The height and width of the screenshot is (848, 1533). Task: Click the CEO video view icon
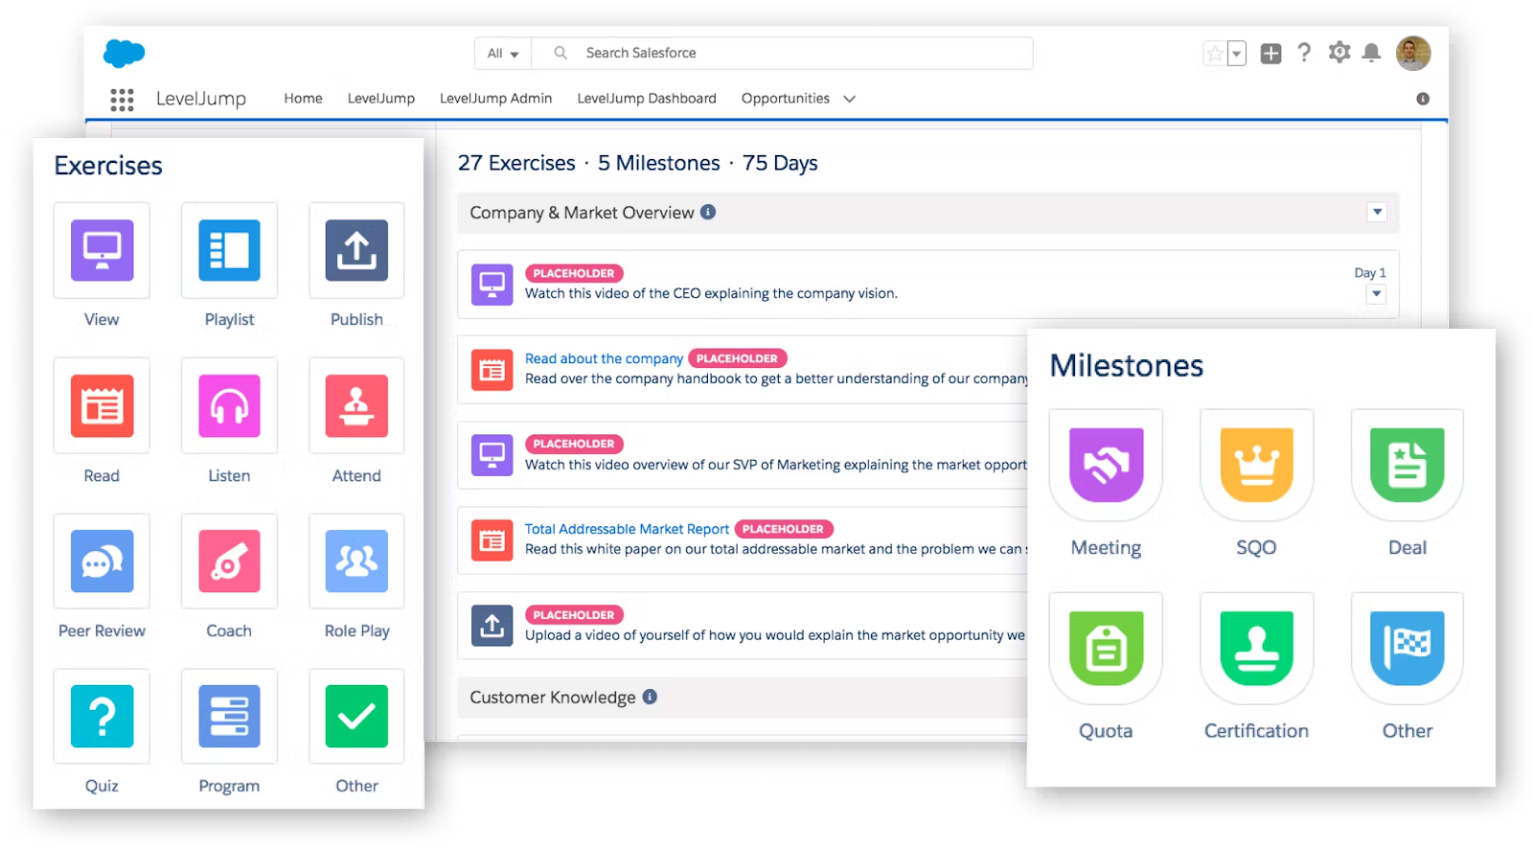pos(492,285)
